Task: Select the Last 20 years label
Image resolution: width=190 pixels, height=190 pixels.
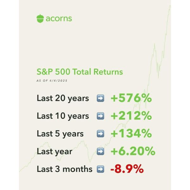Action: (x=63, y=98)
